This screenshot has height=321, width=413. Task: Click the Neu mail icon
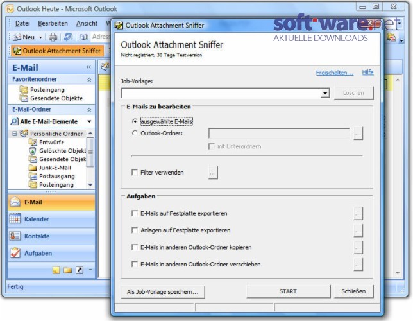pyautogui.click(x=17, y=37)
